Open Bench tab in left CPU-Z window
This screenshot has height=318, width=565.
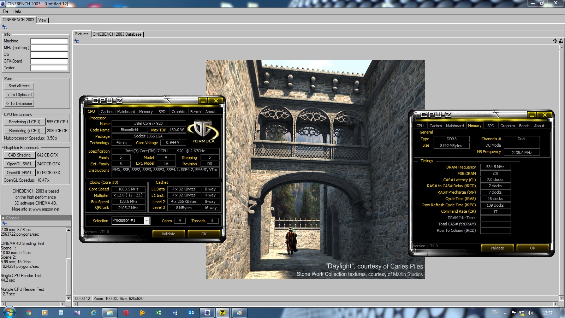tap(195, 112)
